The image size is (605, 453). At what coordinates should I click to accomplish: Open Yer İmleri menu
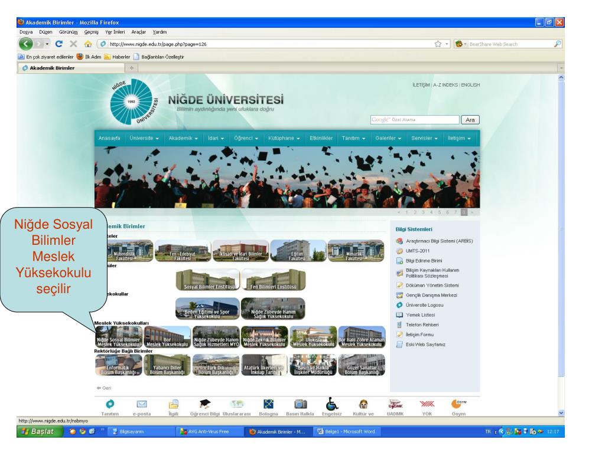(x=115, y=32)
